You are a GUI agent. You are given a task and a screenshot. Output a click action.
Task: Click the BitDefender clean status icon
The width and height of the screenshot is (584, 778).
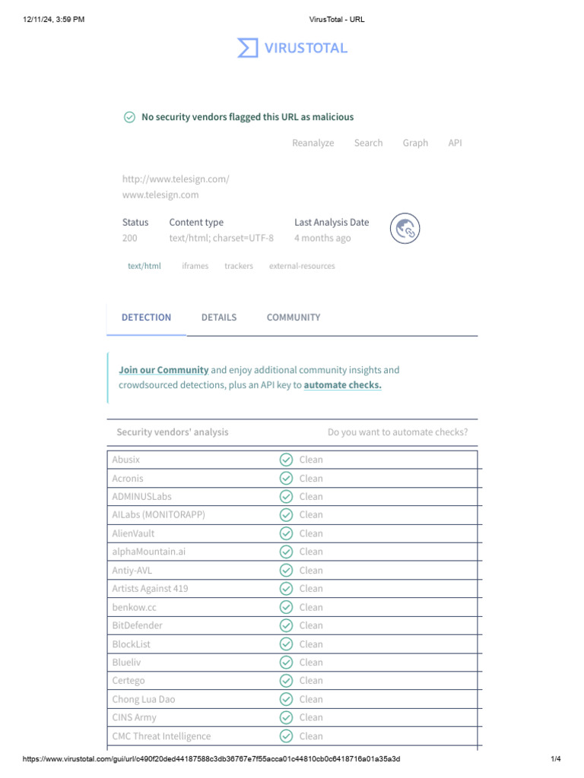click(286, 625)
